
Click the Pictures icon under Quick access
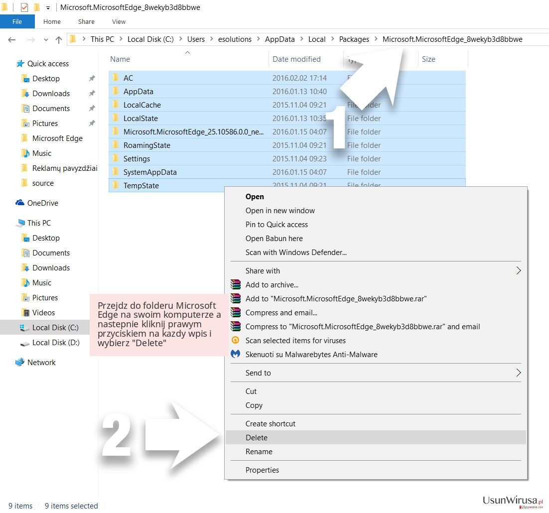point(25,123)
